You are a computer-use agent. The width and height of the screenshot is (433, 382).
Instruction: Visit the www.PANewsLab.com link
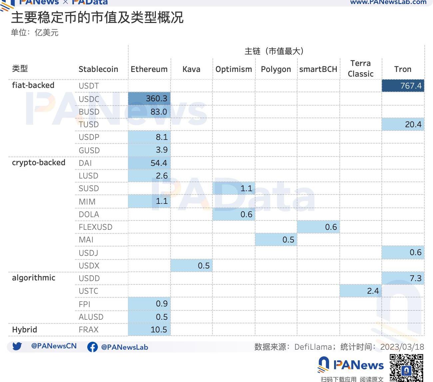[x=388, y=2]
